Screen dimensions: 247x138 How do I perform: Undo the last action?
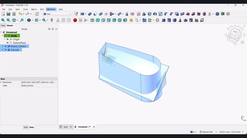pos(20,14)
